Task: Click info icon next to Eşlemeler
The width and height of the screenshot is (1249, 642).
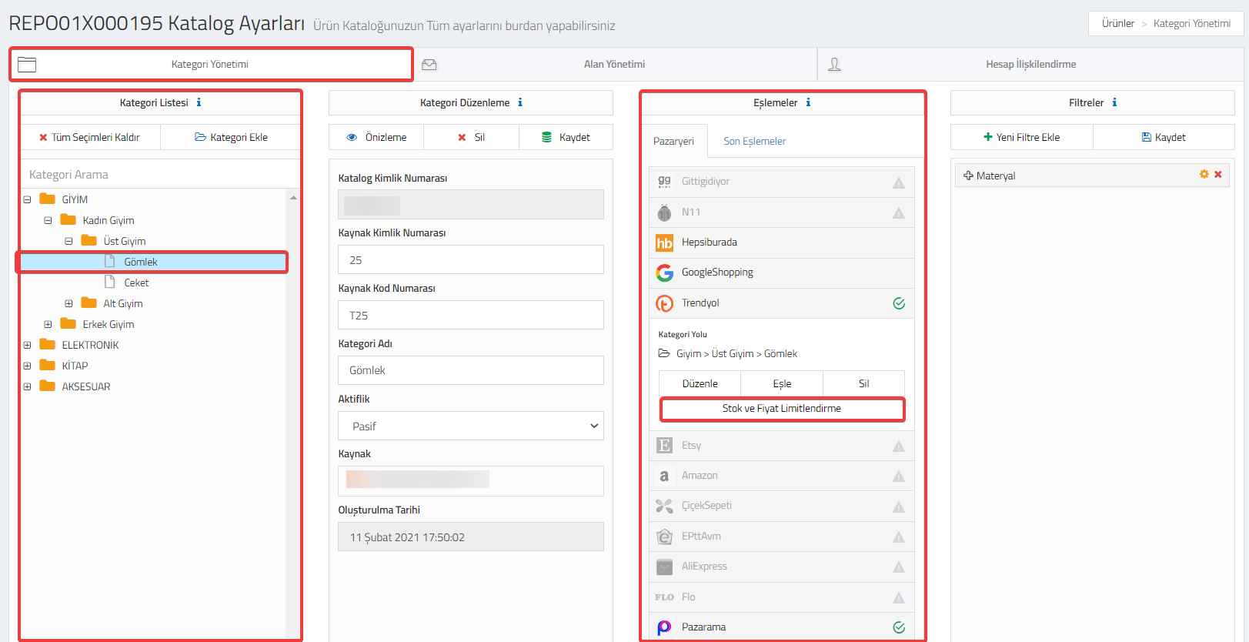Action: (x=808, y=102)
